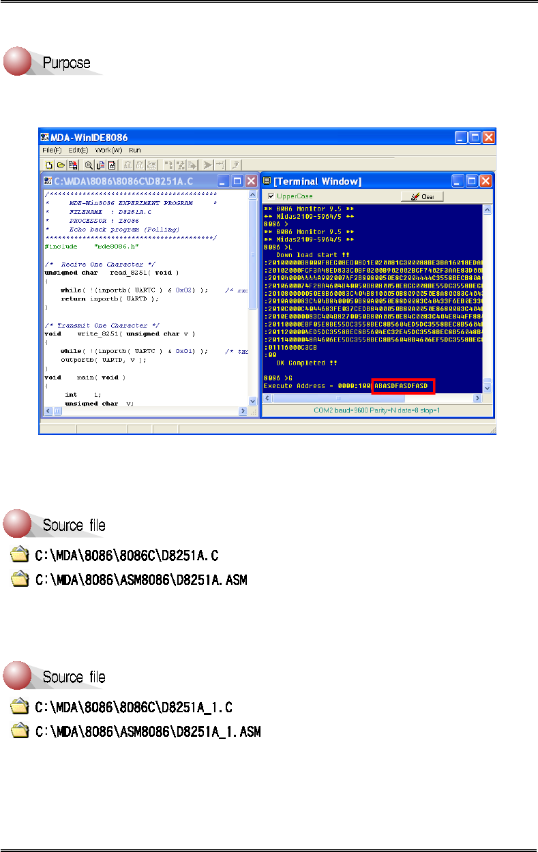Open the File(F) menu

pos(51,149)
